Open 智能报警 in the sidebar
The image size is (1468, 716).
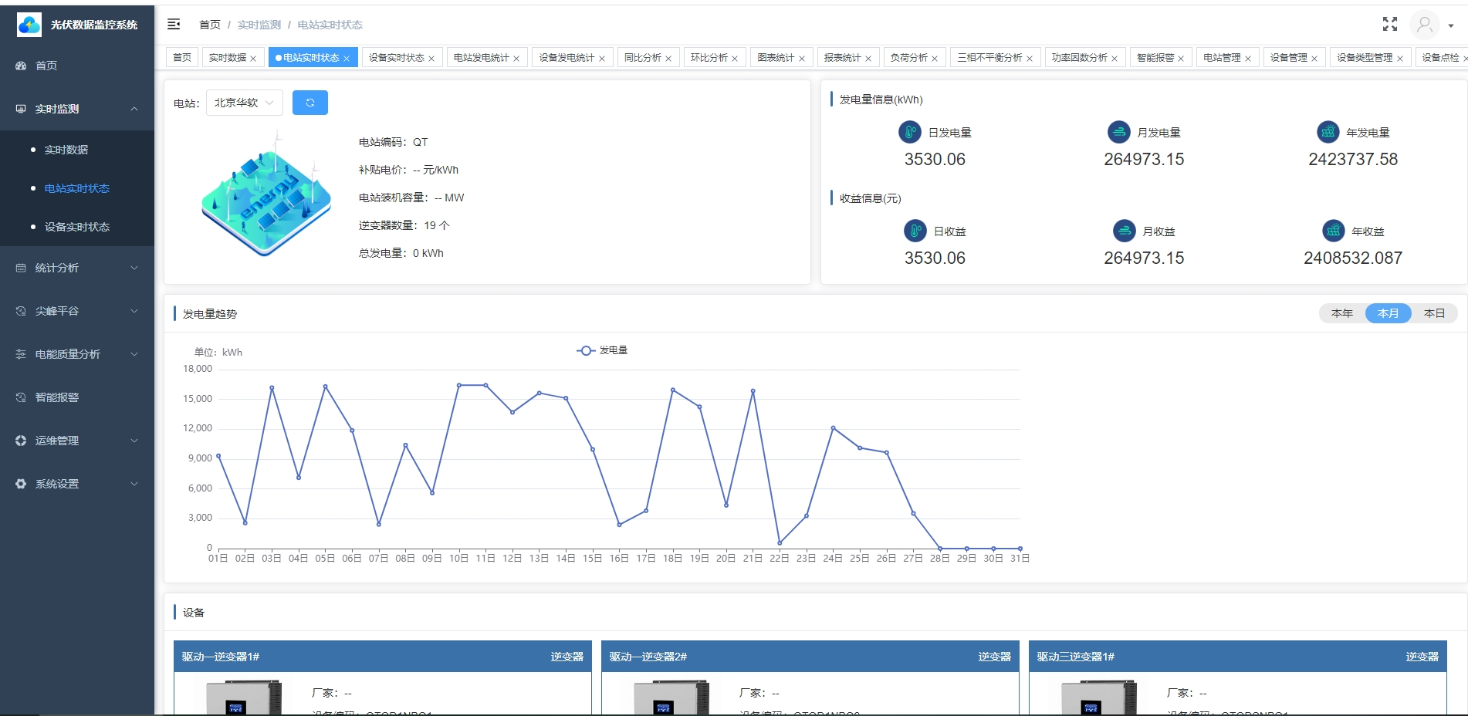pyautogui.click(x=77, y=397)
